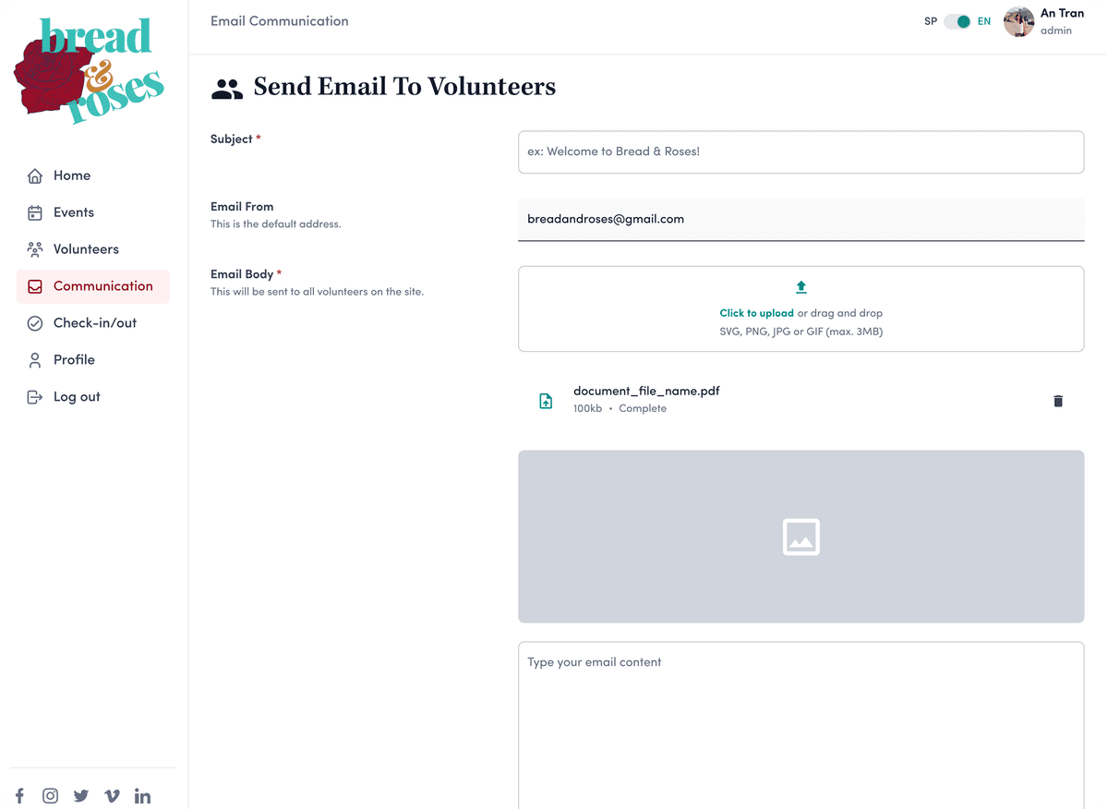Click the upload arrow icon
The image size is (1108, 809).
pos(801,287)
